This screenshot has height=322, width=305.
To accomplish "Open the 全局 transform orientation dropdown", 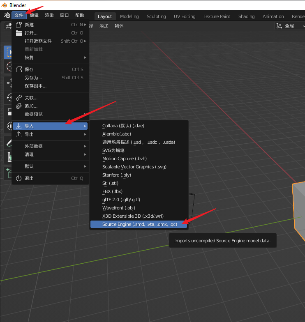I will click(x=290, y=26).
